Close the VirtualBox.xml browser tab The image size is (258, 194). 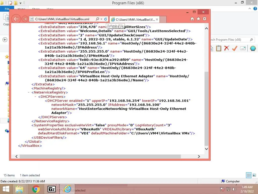pos(157,19)
